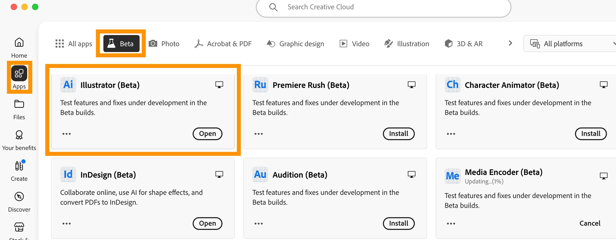Expand the All platforms dropdown

coord(570,44)
